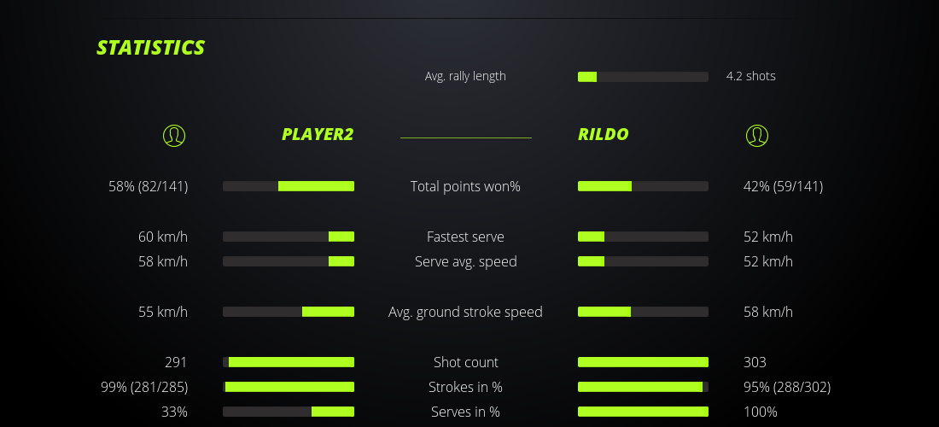This screenshot has height=427, width=939.
Task: Click Rildo's total points won bar
Action: point(643,186)
